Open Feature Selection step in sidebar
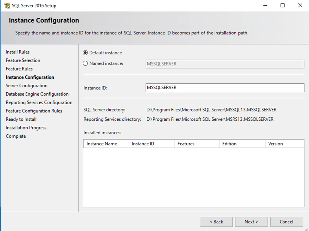309x231 pixels. point(23,60)
